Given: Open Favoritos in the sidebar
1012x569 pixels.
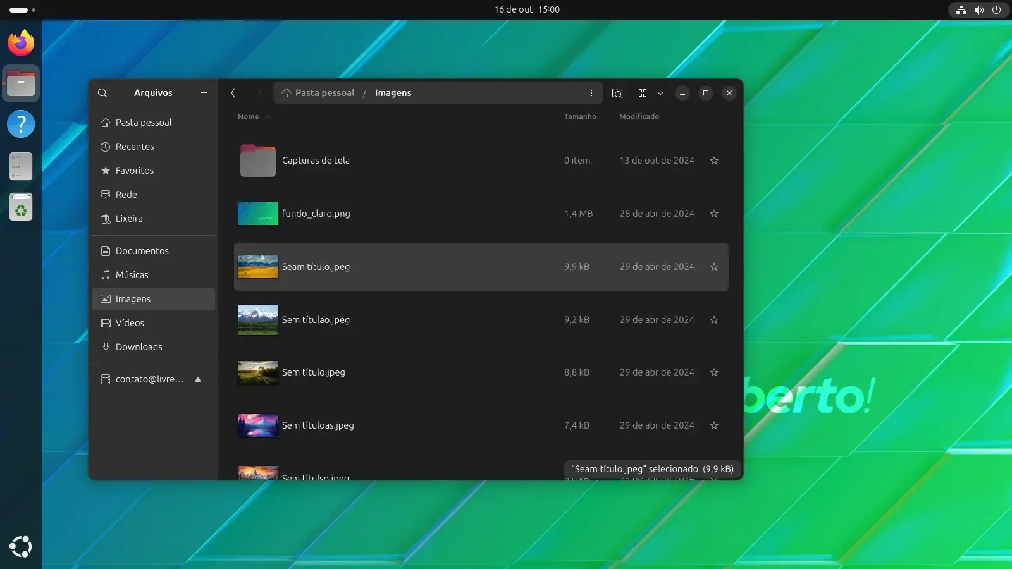Looking at the screenshot, I should click(x=153, y=171).
